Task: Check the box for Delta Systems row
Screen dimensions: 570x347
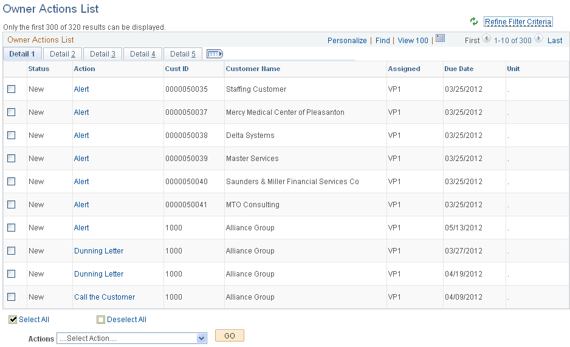Action: click(x=12, y=135)
